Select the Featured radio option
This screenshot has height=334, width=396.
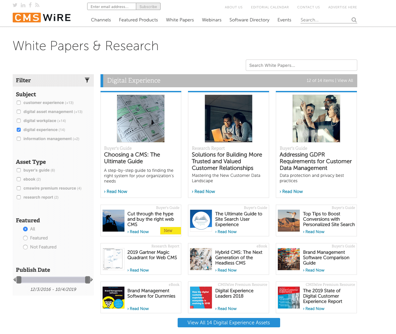pyautogui.click(x=25, y=238)
